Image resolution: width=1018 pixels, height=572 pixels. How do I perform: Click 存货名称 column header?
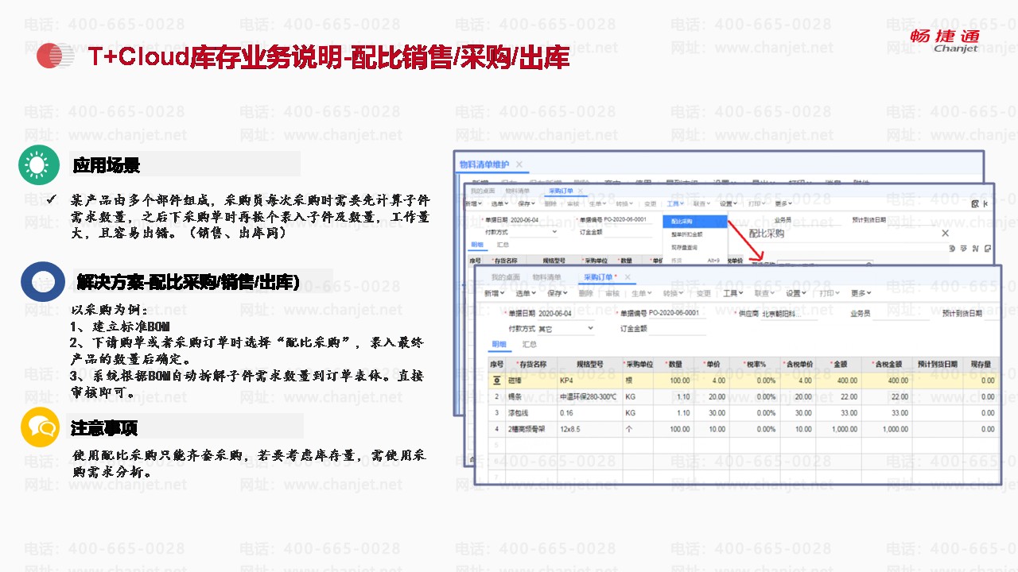[x=532, y=364]
